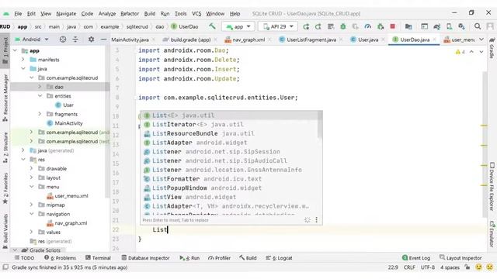Click the CRLF line separator indicator
497x279 pixels.
click(x=409, y=267)
